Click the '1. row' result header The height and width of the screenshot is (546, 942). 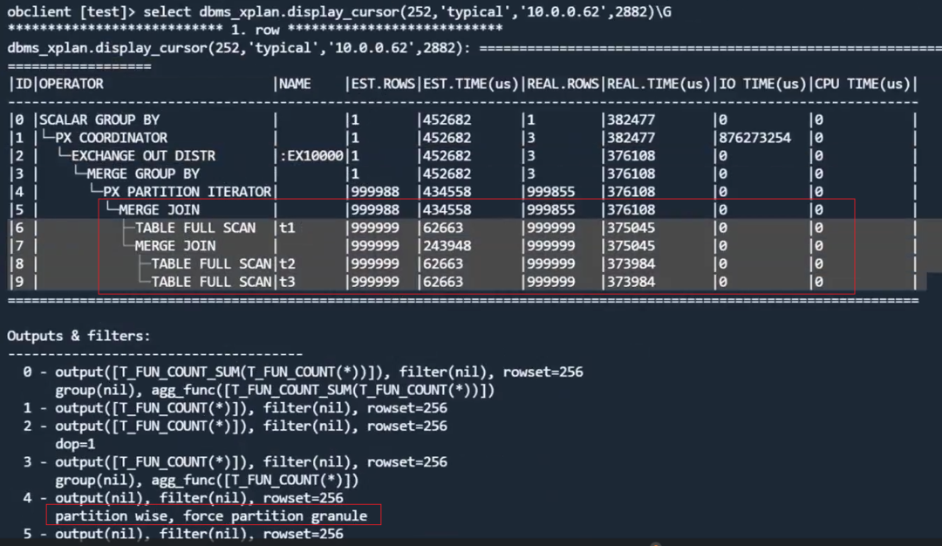point(256,30)
